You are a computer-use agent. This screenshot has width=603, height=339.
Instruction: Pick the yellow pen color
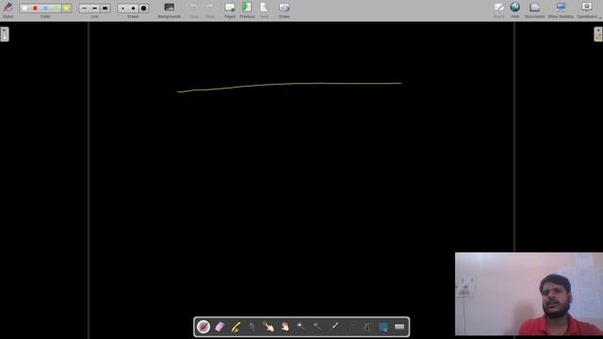[x=66, y=8]
